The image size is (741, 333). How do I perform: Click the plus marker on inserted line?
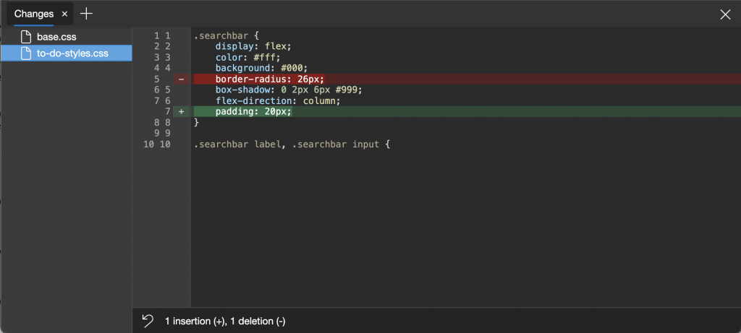[x=182, y=112]
